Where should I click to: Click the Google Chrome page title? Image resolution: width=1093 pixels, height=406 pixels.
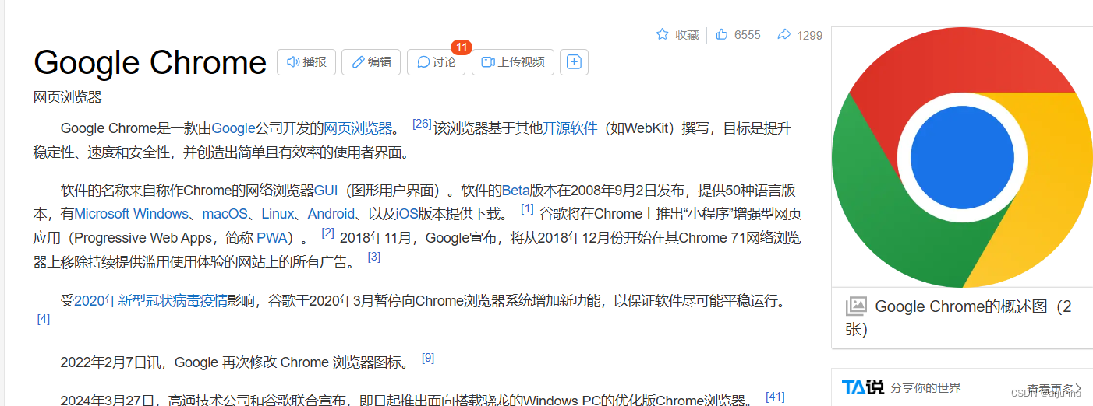point(150,62)
